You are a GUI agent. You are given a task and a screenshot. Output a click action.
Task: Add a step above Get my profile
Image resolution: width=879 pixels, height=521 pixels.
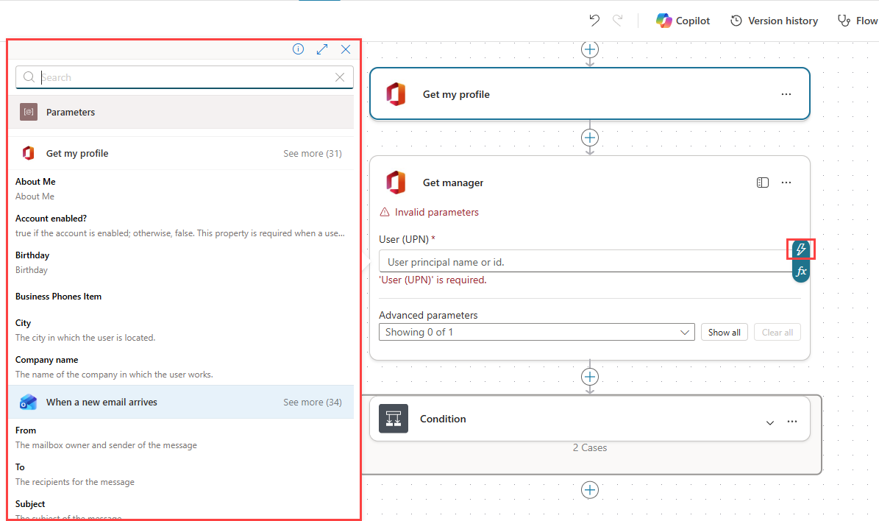click(590, 49)
